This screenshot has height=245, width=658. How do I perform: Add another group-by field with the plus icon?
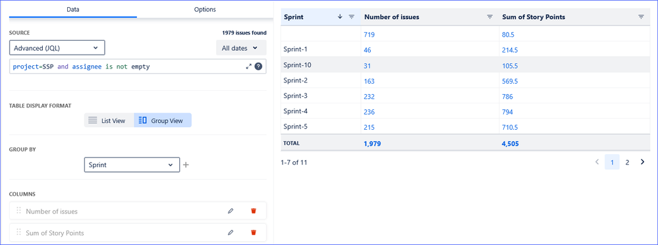186,165
